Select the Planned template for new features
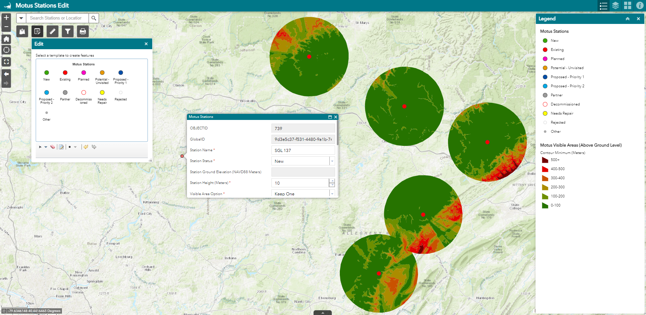This screenshot has height=315, width=646. click(83, 72)
